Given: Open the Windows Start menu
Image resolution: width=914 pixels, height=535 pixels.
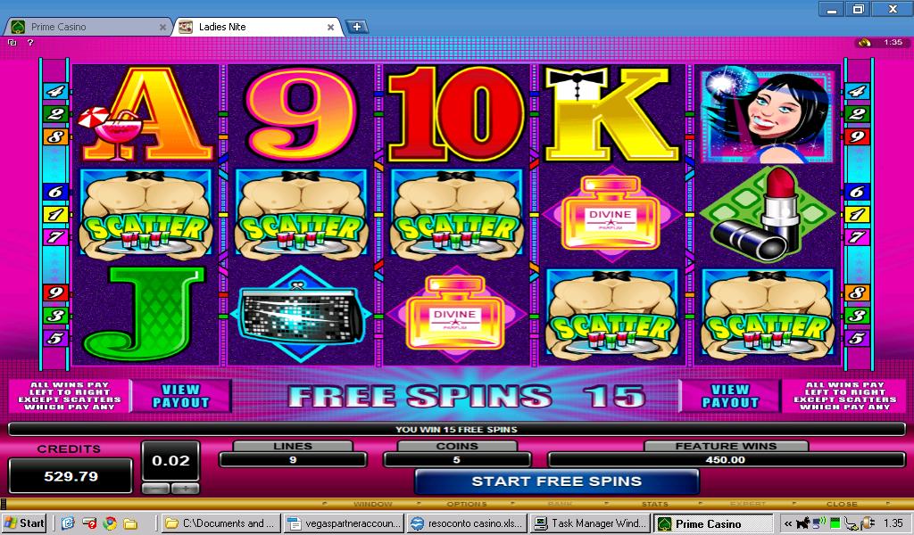Looking at the screenshot, I should pos(24,523).
